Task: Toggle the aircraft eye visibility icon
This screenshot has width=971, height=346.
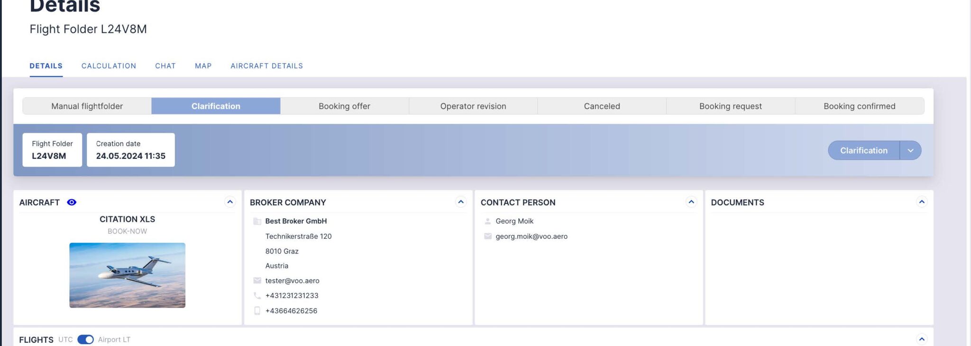Action: coord(72,202)
